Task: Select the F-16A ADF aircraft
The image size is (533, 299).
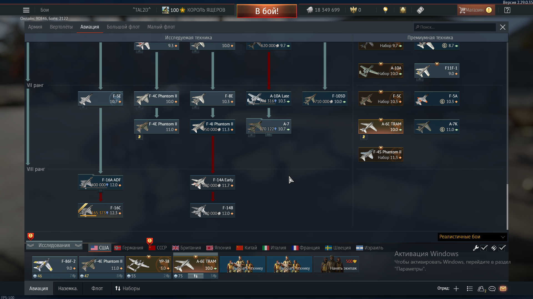Action: click(100, 182)
